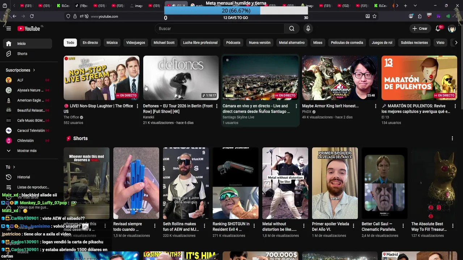This screenshot has height=260, width=463.
Task: Expand the Tú section chevron
Action: click(x=14, y=167)
